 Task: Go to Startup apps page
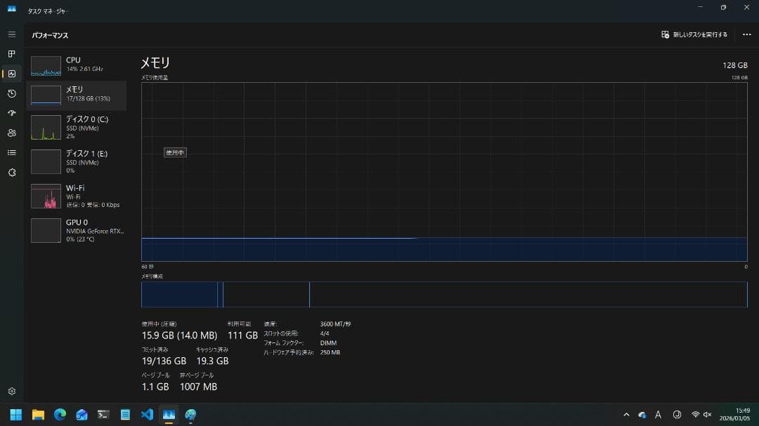coord(11,113)
